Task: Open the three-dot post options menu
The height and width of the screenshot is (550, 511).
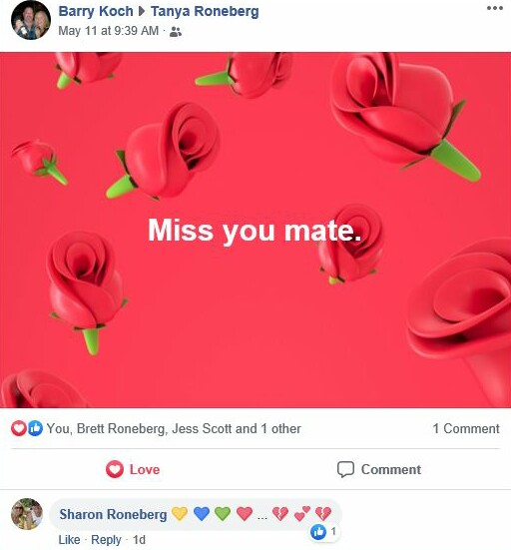Action: tap(494, 8)
